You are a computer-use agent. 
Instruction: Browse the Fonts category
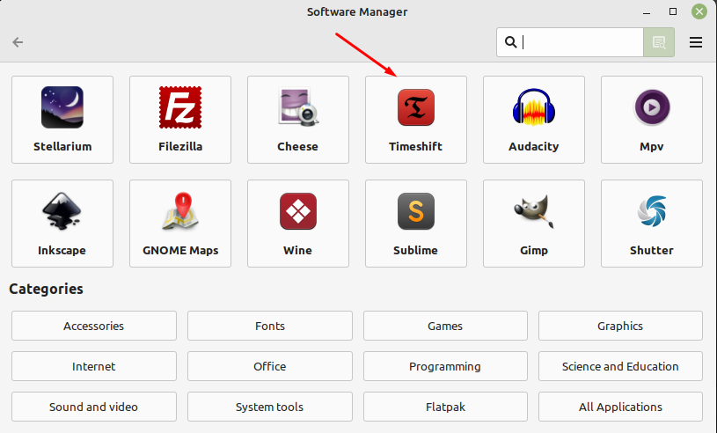pyautogui.click(x=270, y=326)
